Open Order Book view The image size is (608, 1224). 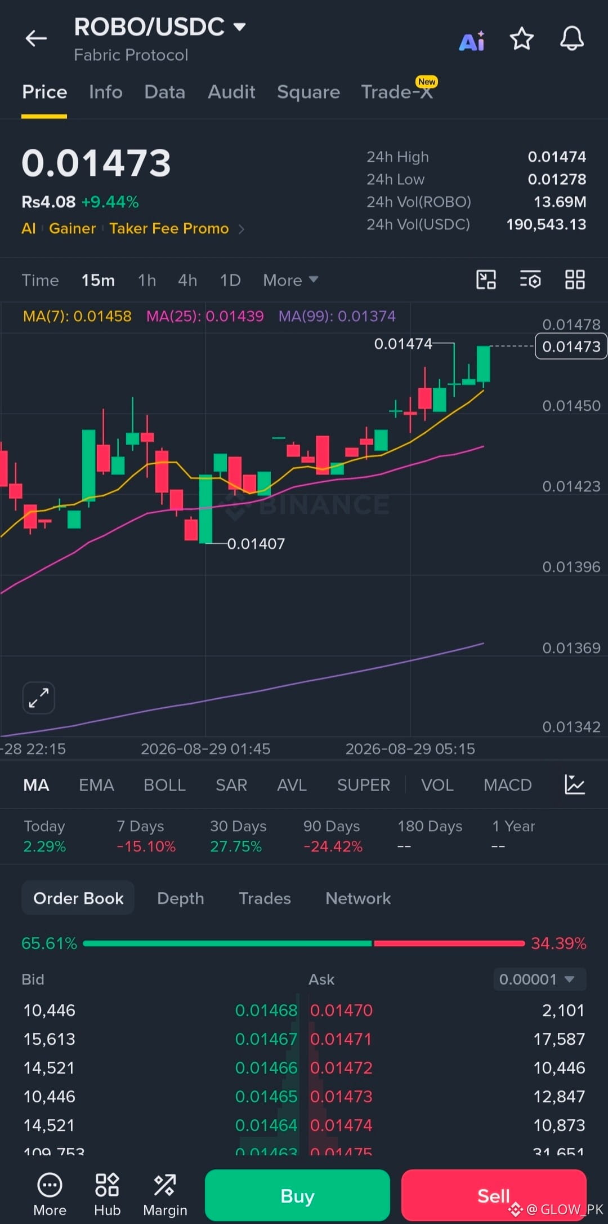tap(78, 898)
